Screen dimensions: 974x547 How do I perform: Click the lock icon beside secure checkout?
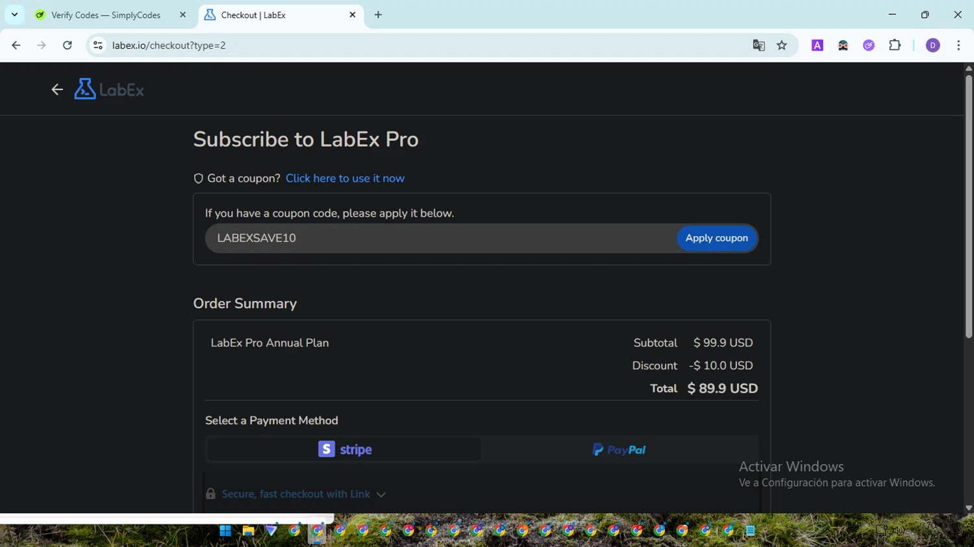click(x=210, y=494)
